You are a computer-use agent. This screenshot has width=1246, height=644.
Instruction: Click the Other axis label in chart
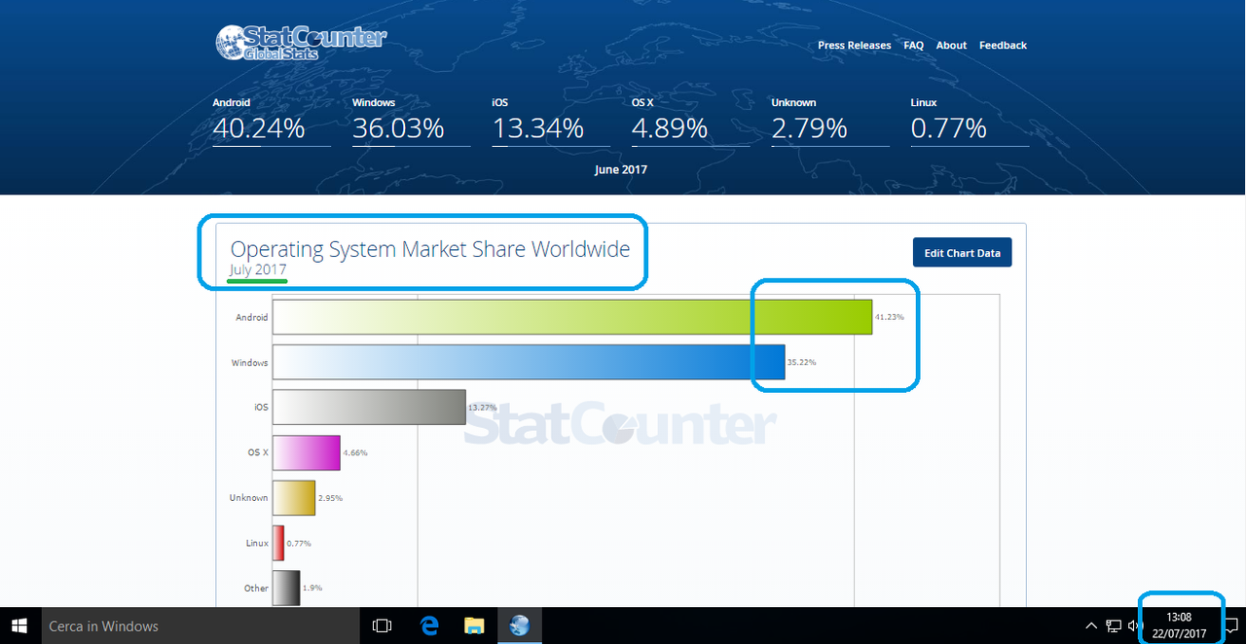point(256,589)
